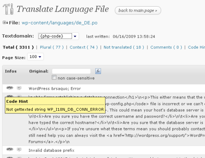
Task: Click php badge in the bottom partially visible row
Action: click(x=10, y=157)
